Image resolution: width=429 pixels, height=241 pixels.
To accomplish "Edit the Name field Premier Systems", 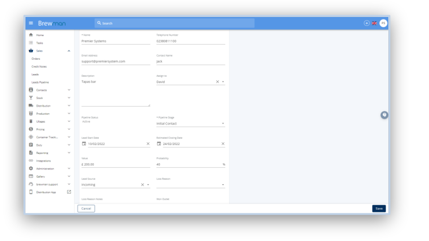I will click(116, 41).
